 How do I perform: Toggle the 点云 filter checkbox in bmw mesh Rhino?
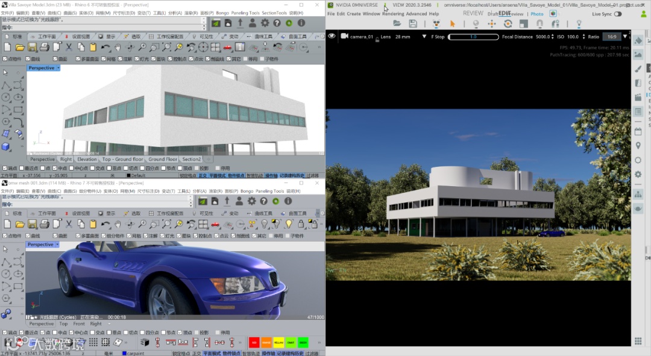click(217, 236)
